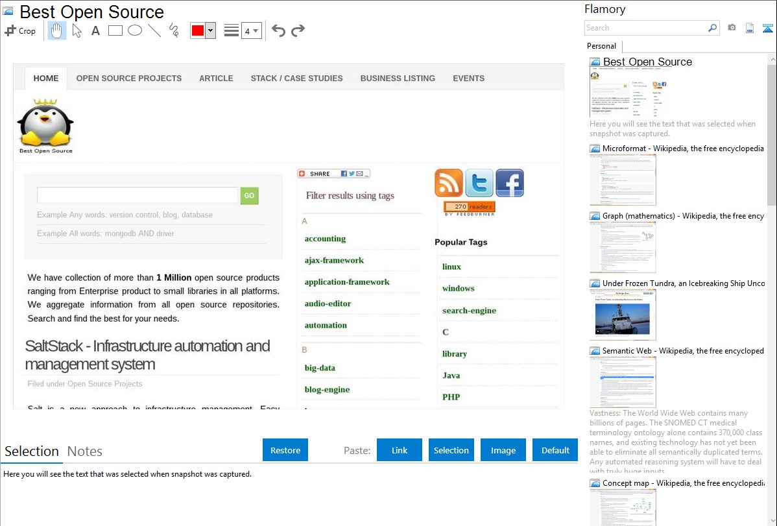
Task: Click the Facebook icon
Action: tap(510, 183)
